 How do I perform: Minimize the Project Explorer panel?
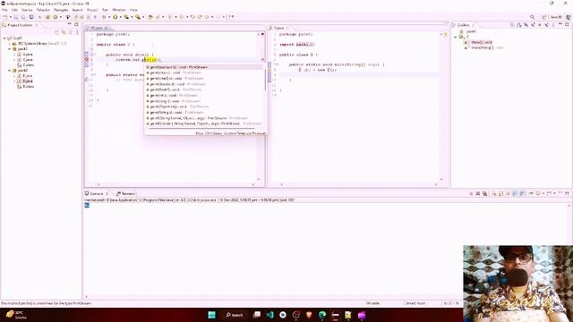pyautogui.click(x=70, y=24)
